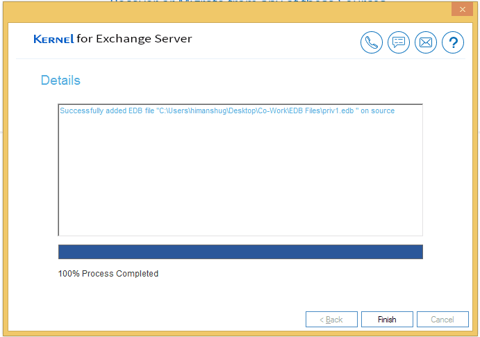Go back with the < Back button
480x337 pixels.
[331, 319]
